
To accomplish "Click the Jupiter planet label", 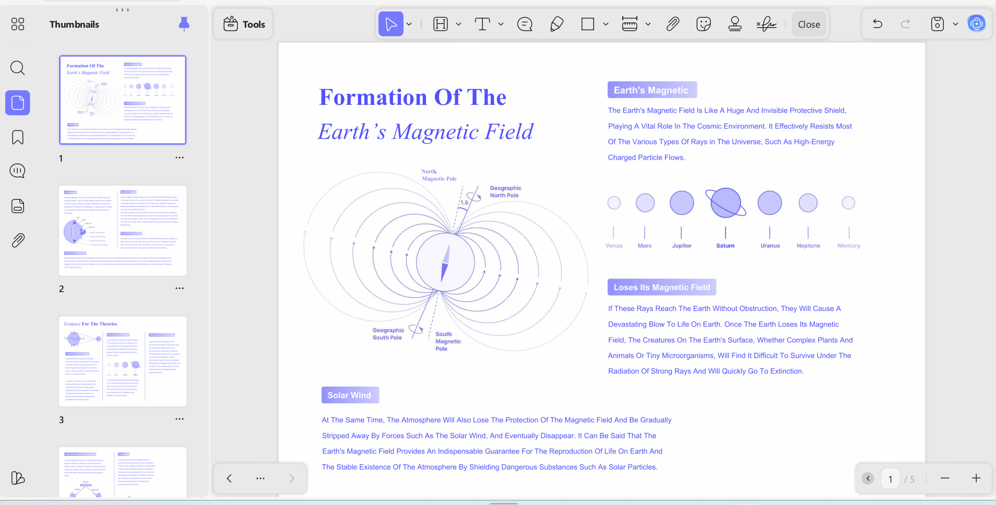I will (x=682, y=246).
